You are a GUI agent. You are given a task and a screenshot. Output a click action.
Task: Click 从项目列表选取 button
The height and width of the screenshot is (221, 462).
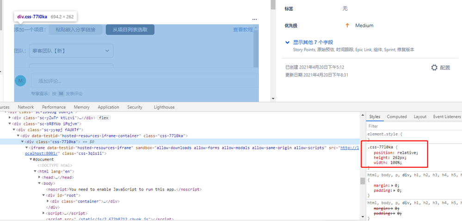tap(130, 30)
